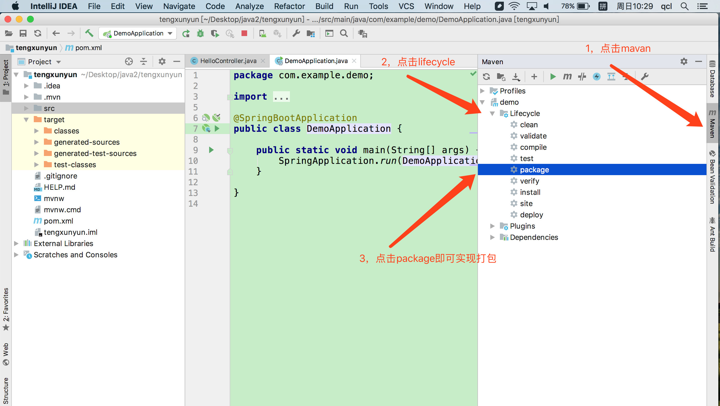Screen dimensions: 720x406
Task: Open Maven Settings wrench icon
Action: click(645, 77)
